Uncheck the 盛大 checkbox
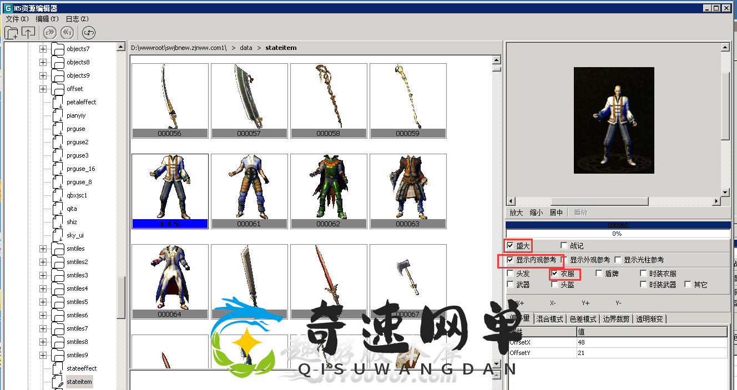Screen dimensions: 737x390 (511, 246)
